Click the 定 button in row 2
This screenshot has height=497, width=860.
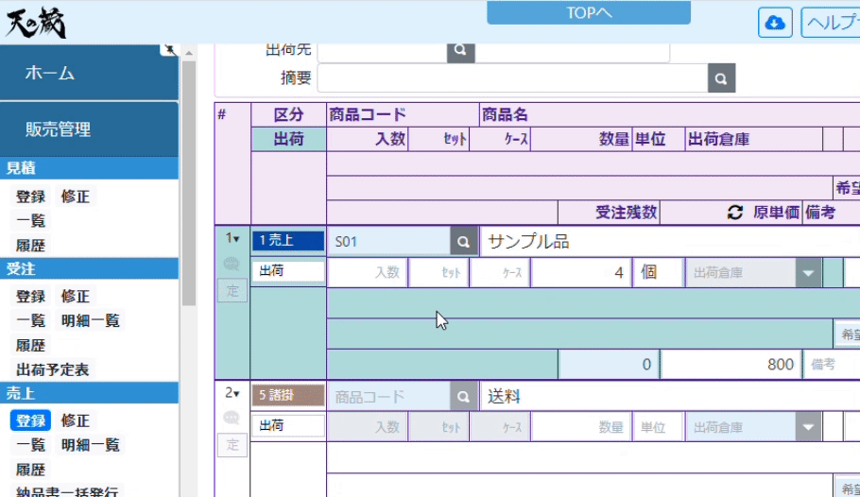pos(232,445)
